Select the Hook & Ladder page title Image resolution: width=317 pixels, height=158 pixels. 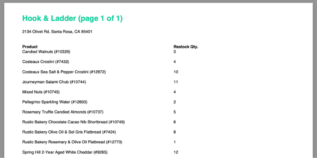click(73, 19)
